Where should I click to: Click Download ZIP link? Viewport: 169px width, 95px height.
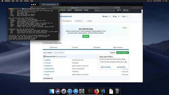click(x=121, y=67)
